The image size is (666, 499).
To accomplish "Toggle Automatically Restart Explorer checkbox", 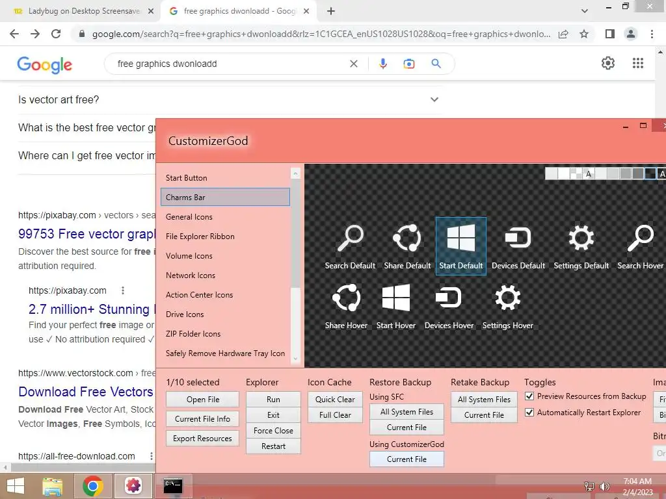I will pyautogui.click(x=529, y=413).
